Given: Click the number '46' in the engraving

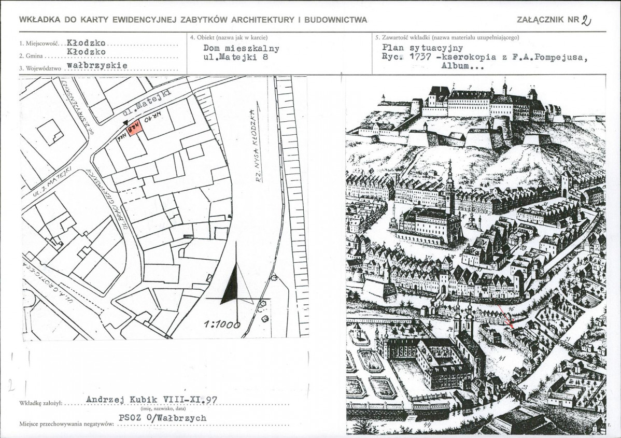Looking at the screenshot, I should (511, 309).
